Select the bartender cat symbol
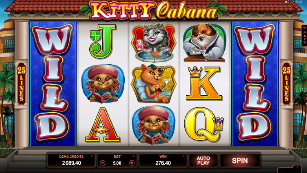The width and height of the screenshot is (307, 173). pyautogui.click(x=205, y=43)
